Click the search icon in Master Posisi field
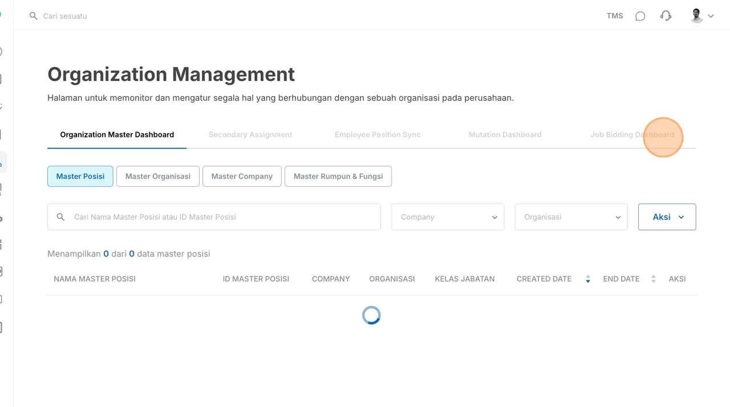The image size is (730, 407). click(60, 217)
